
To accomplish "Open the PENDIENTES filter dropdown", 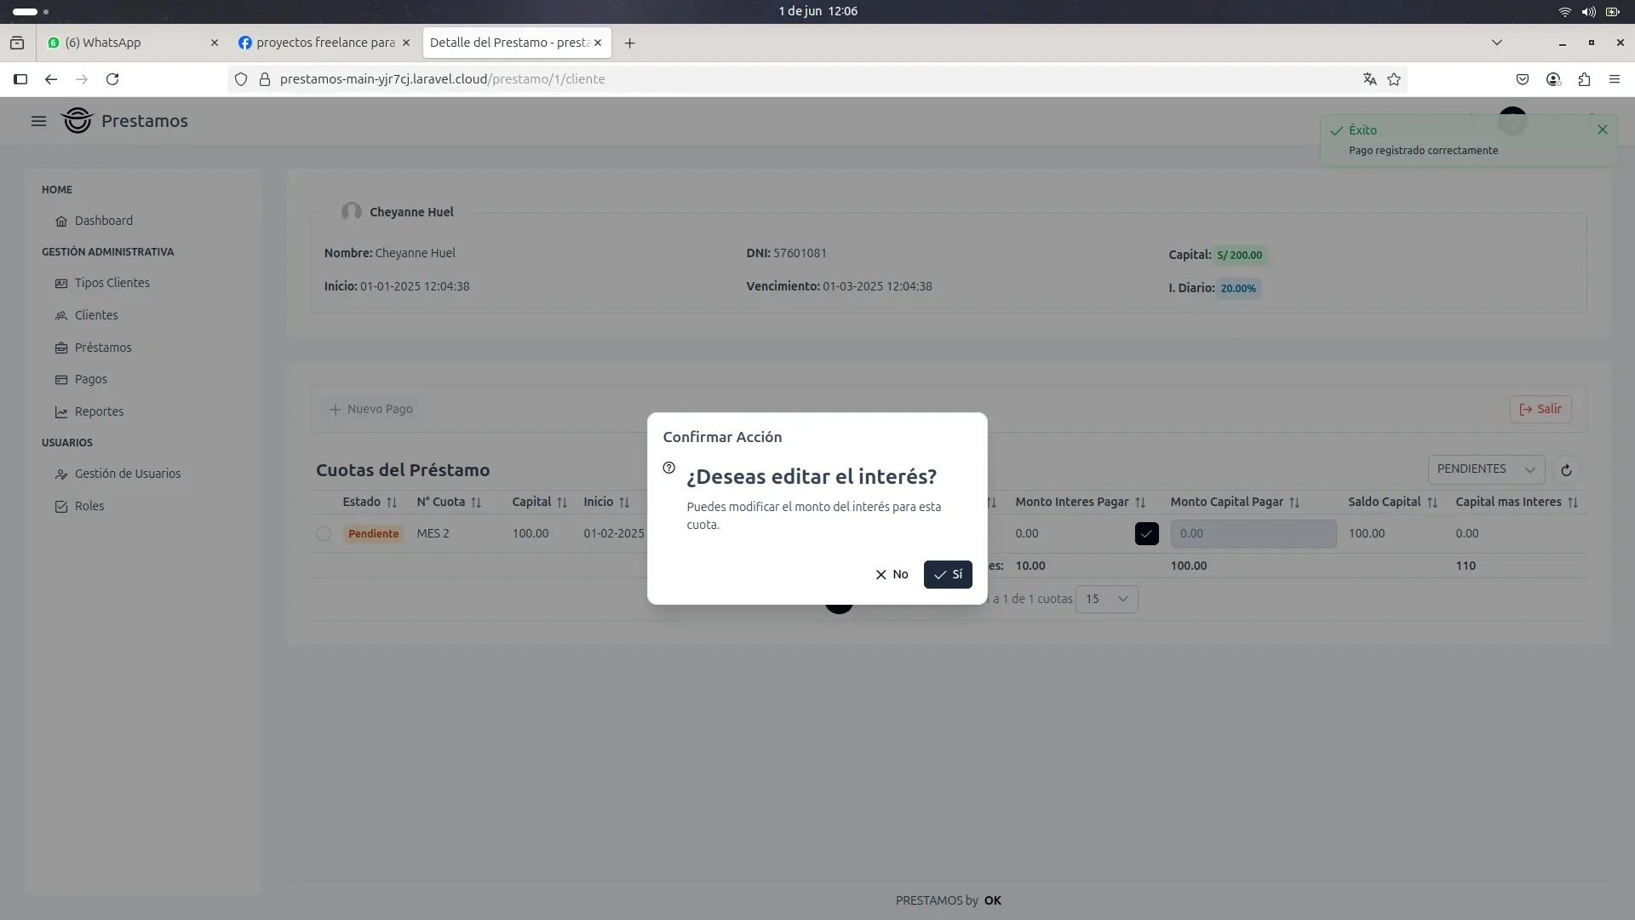I will 1485,469.
